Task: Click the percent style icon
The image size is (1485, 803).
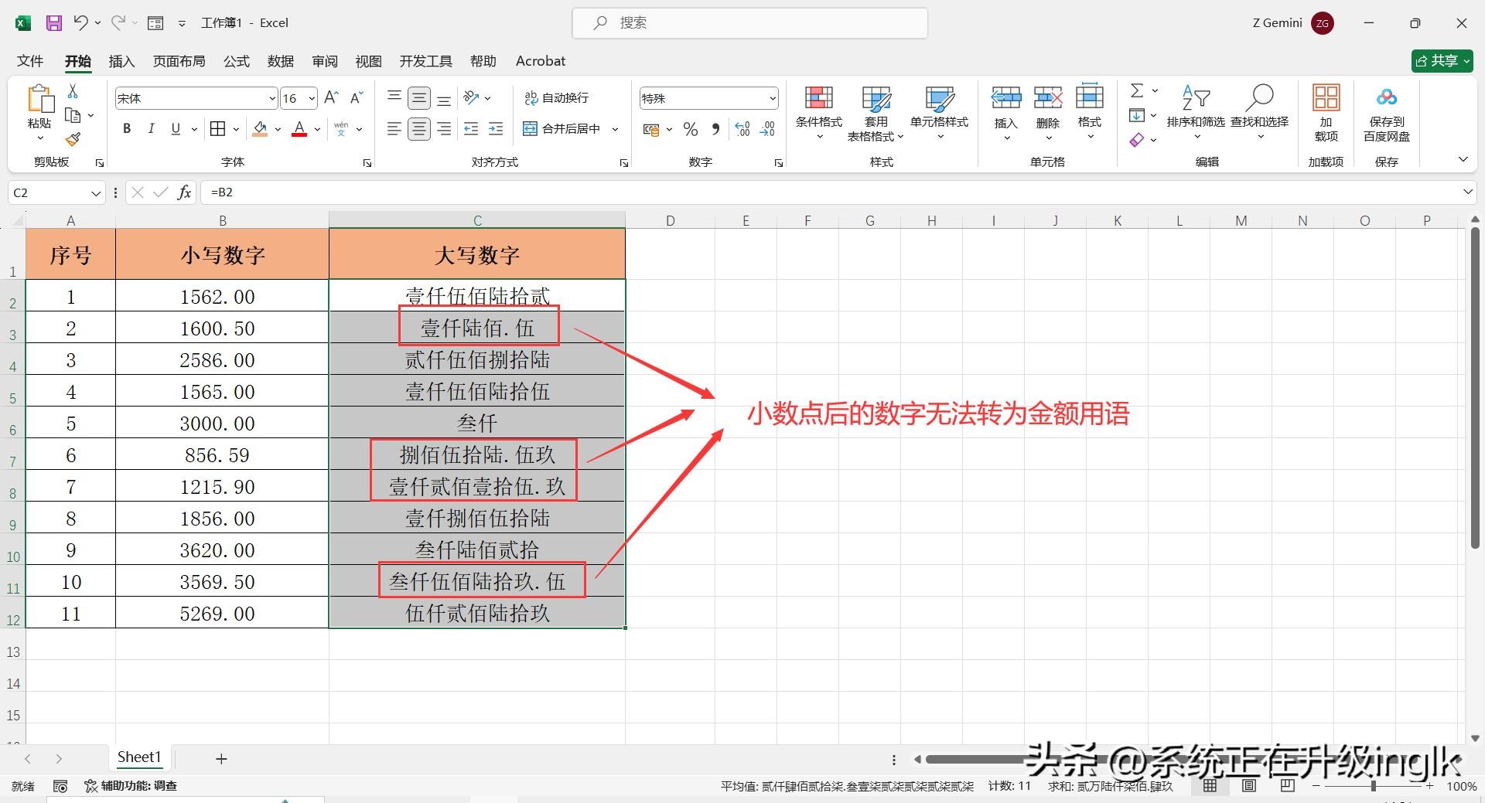Action: point(691,130)
